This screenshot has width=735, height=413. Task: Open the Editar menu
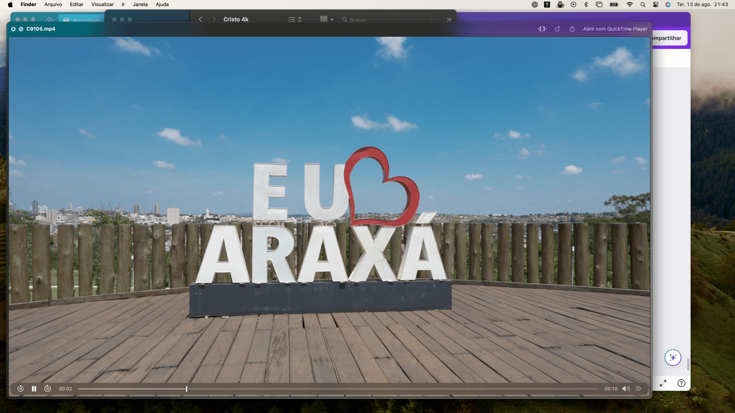point(77,5)
